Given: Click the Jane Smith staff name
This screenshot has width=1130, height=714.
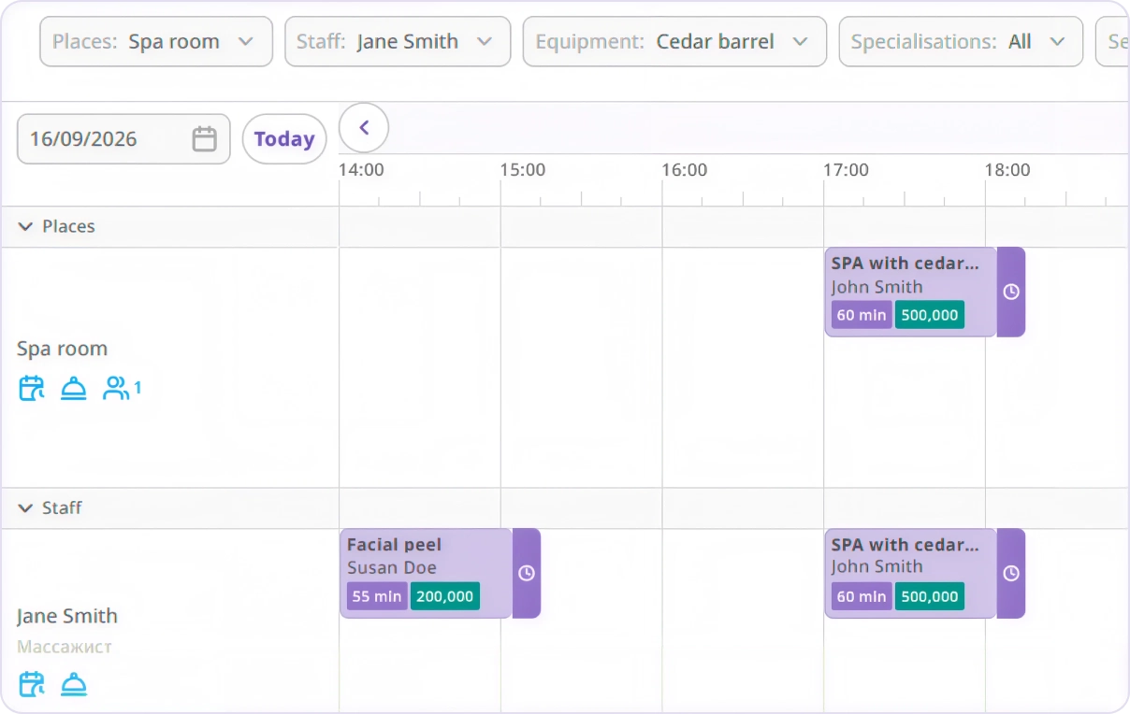Looking at the screenshot, I should click(x=67, y=616).
